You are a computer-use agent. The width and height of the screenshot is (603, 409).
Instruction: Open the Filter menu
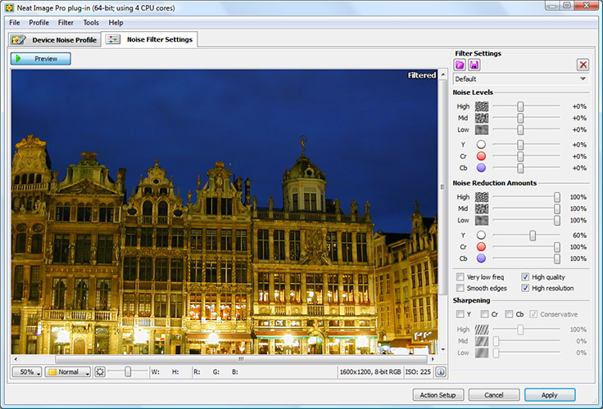[x=66, y=23]
